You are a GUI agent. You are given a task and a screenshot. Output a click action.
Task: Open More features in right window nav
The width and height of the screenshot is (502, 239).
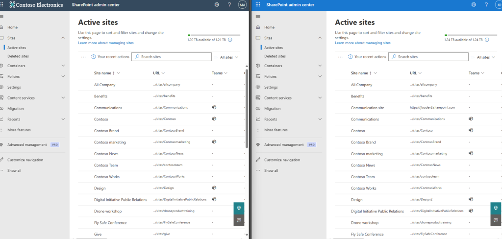pos(276,130)
